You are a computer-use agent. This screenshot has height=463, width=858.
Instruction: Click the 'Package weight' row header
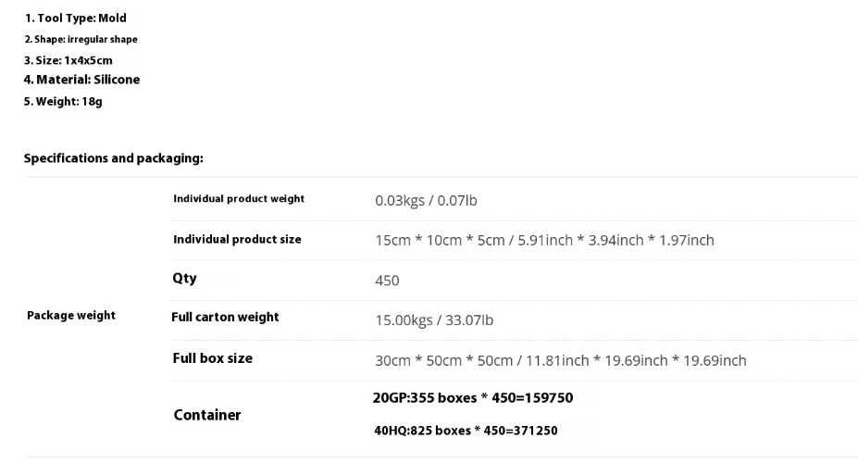71,315
